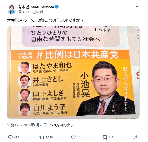This screenshot has height=142, width=148.
Task: Open the reply icon with 483 comments
Action: coord(10,137)
